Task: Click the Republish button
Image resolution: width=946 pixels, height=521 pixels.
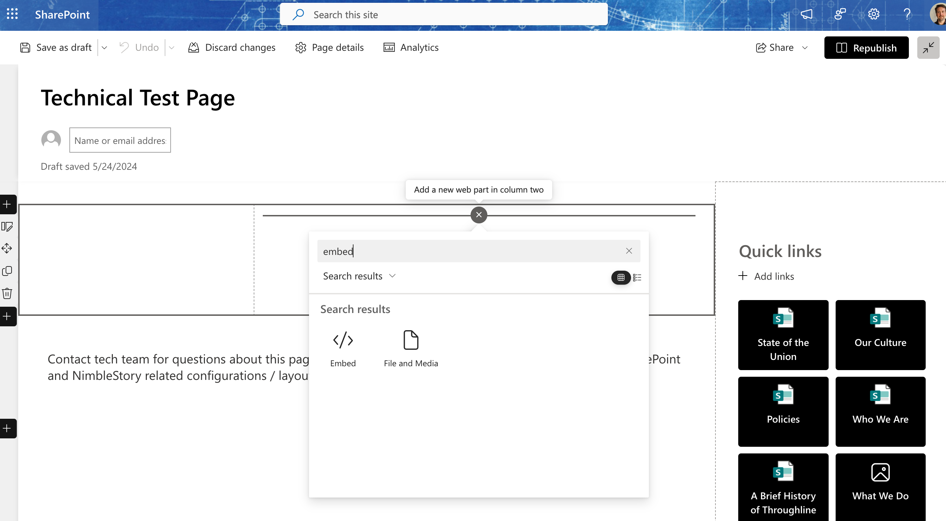Action: tap(866, 48)
